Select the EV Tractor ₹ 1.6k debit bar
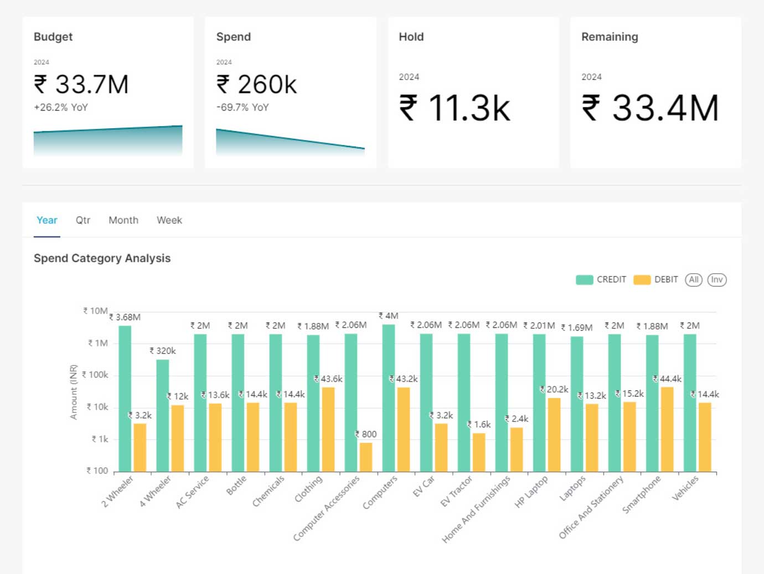Image resolution: width=764 pixels, height=574 pixels. (479, 452)
